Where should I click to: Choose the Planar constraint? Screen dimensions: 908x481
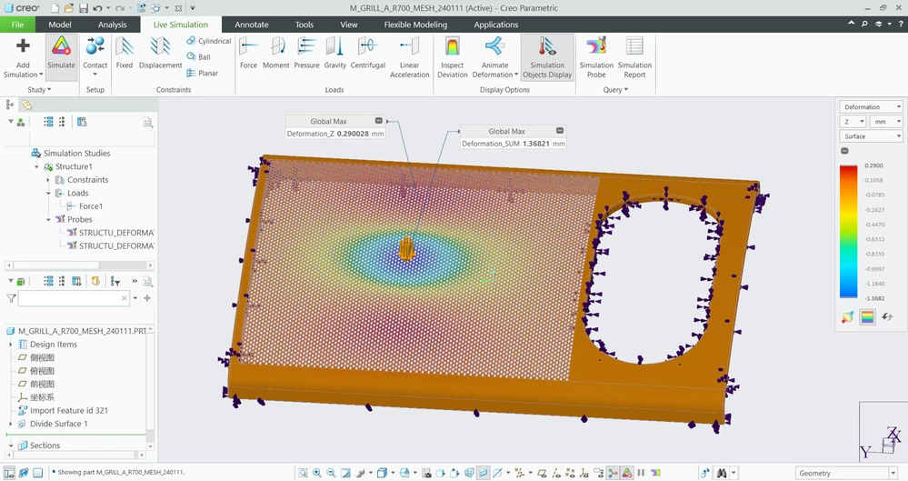pos(202,73)
